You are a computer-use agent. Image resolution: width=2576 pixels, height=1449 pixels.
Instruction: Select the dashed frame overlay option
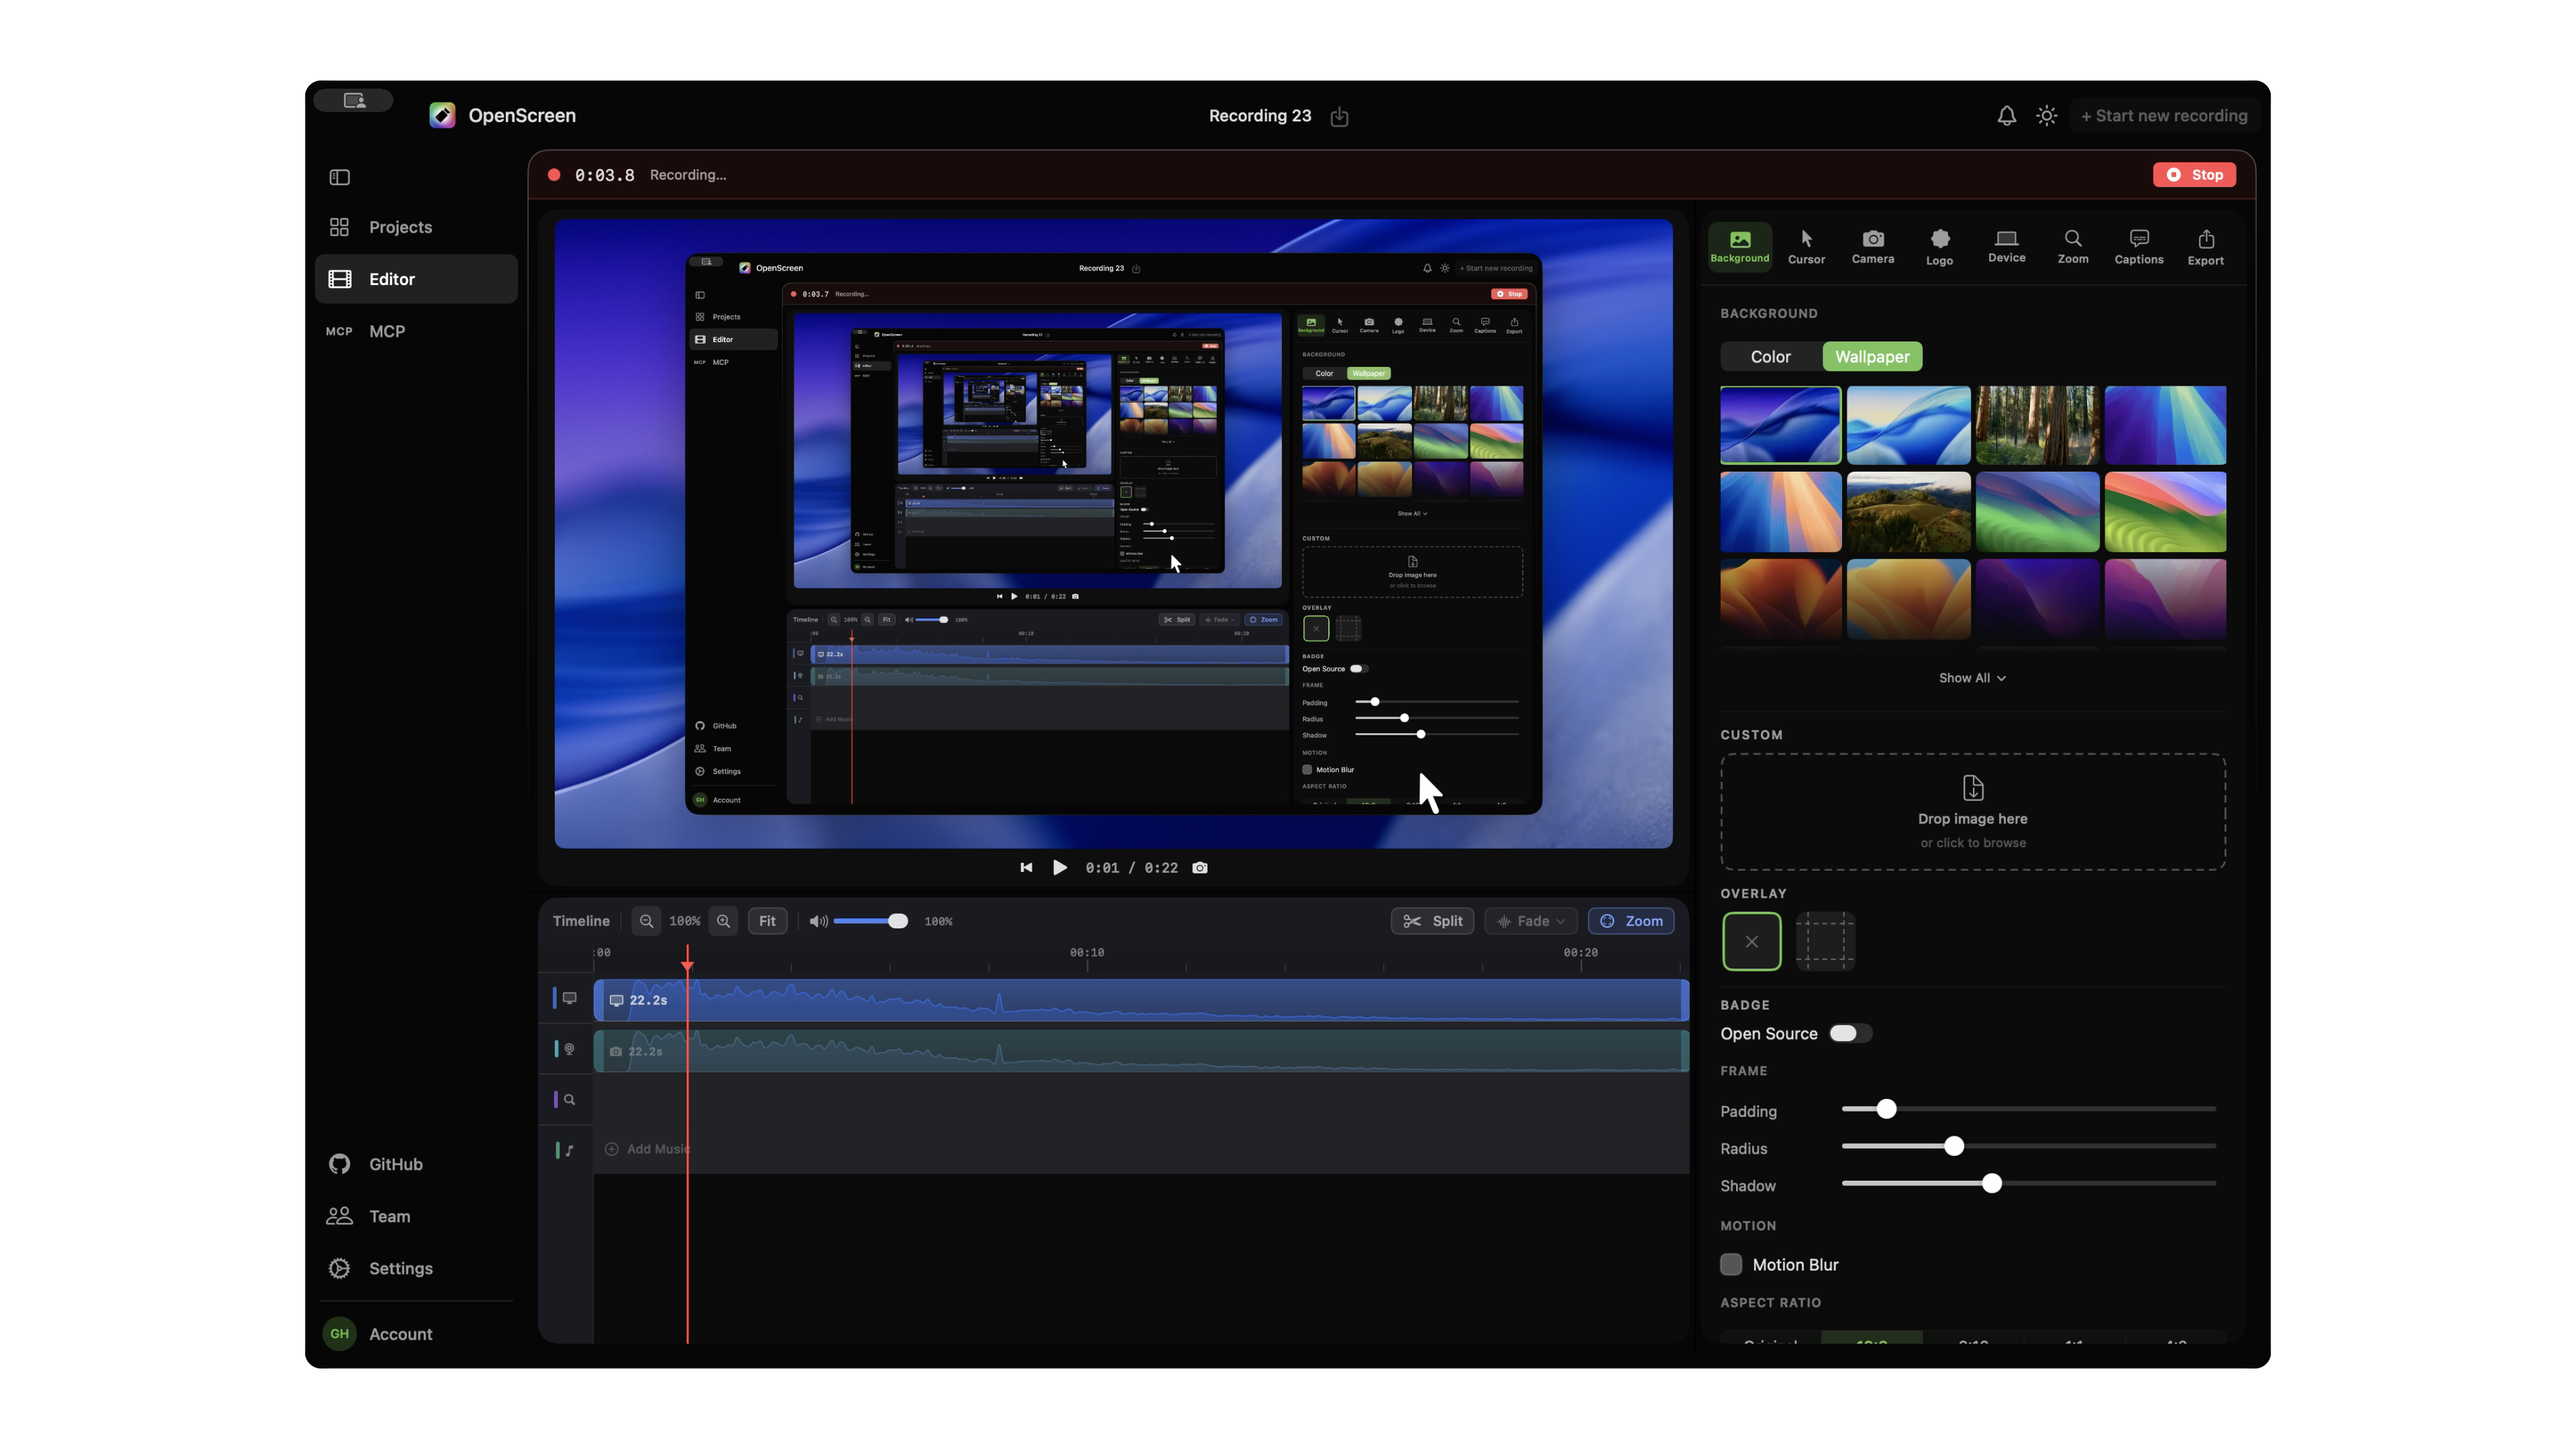1825,941
